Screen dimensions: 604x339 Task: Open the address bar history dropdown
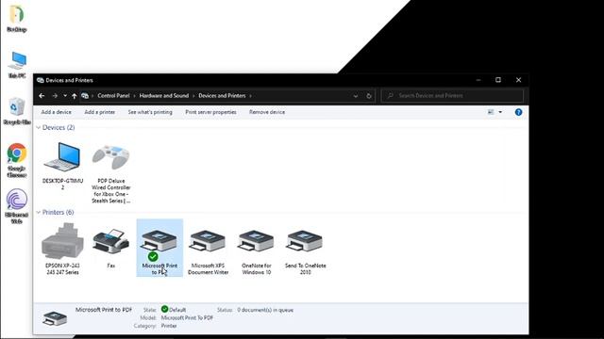coord(356,96)
